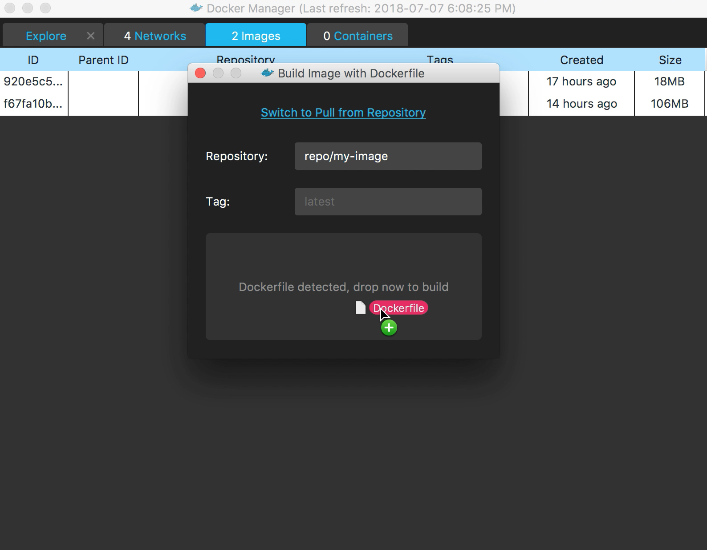707x550 pixels.
Task: Click Switch to Pull from Repository link
Action: coord(343,113)
